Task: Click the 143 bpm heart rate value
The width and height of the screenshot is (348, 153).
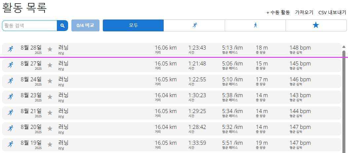Action: tap(300, 96)
